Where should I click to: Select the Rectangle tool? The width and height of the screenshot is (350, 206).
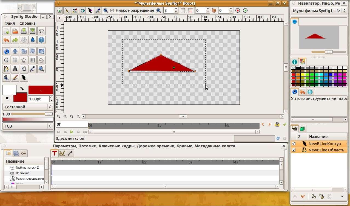15,60
